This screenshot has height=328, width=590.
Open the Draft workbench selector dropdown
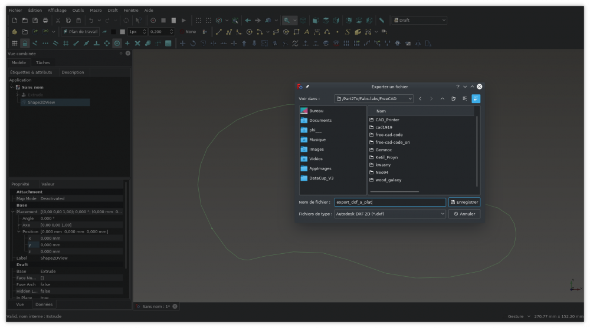tap(419, 20)
